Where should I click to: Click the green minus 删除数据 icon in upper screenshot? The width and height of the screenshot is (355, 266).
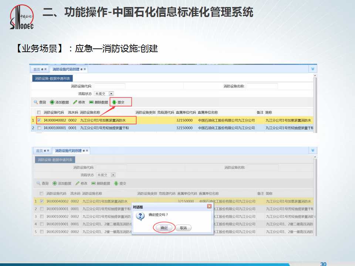tap(91, 102)
